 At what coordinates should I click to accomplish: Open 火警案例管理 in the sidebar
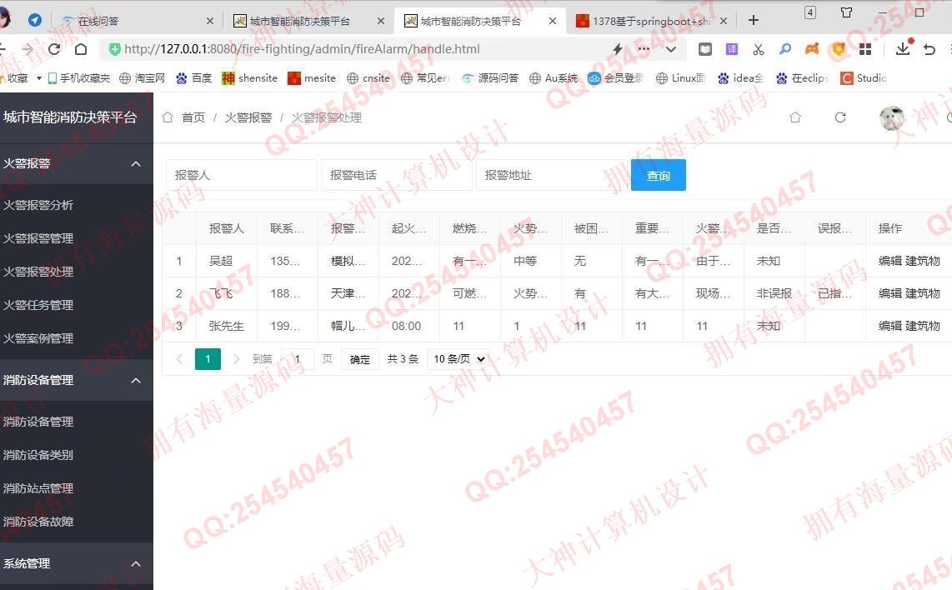point(38,338)
